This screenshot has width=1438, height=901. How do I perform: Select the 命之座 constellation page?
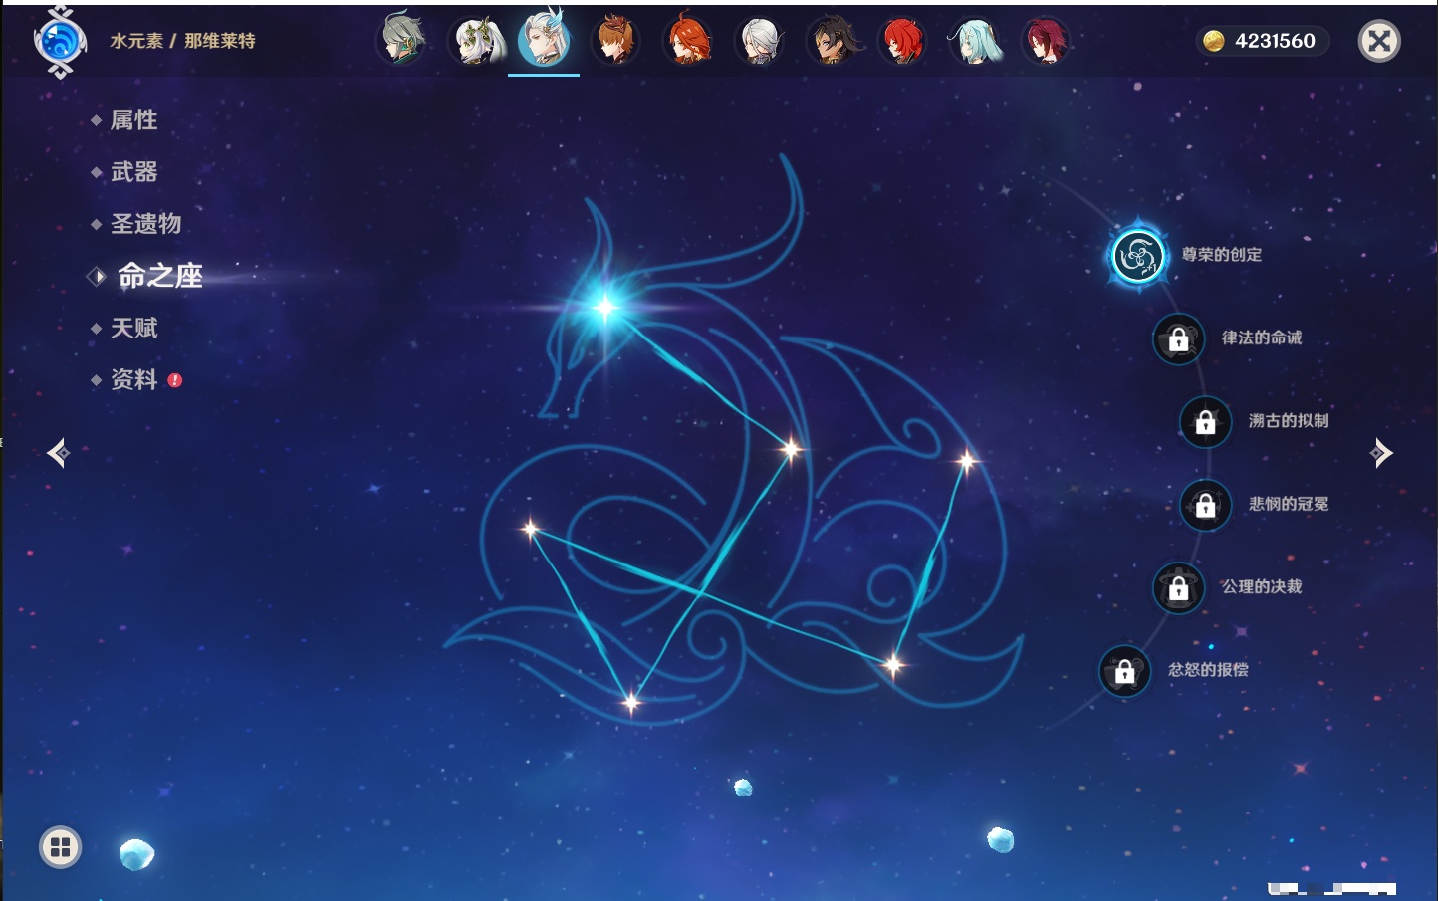coord(159,276)
